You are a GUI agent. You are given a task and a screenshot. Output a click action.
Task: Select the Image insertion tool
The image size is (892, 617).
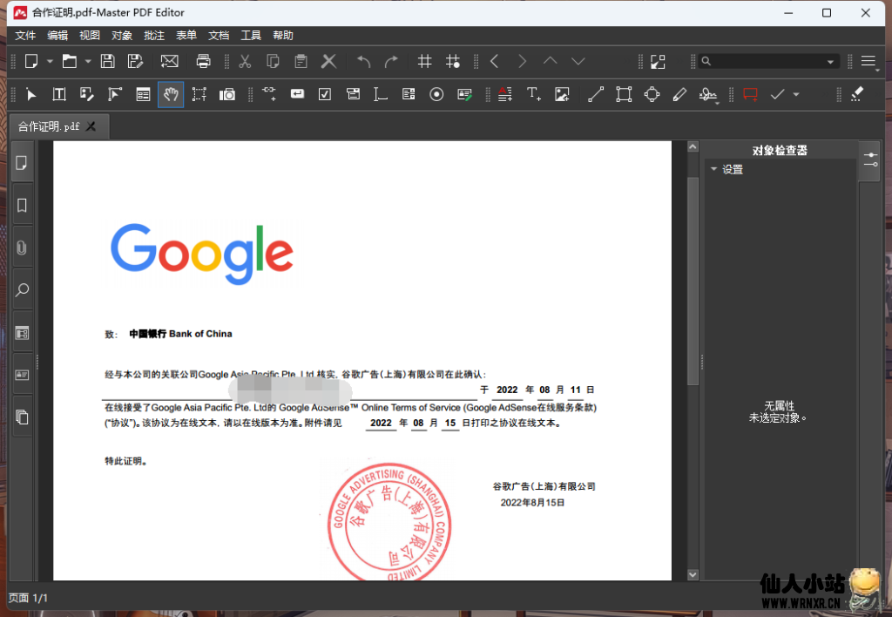pyautogui.click(x=564, y=94)
